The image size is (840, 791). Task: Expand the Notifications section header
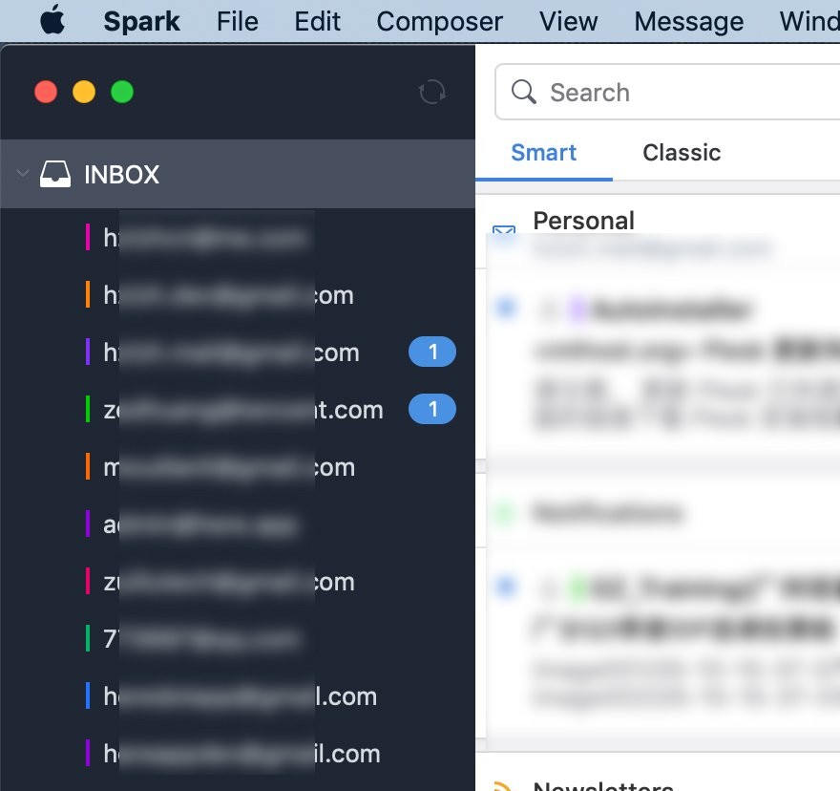pos(607,513)
